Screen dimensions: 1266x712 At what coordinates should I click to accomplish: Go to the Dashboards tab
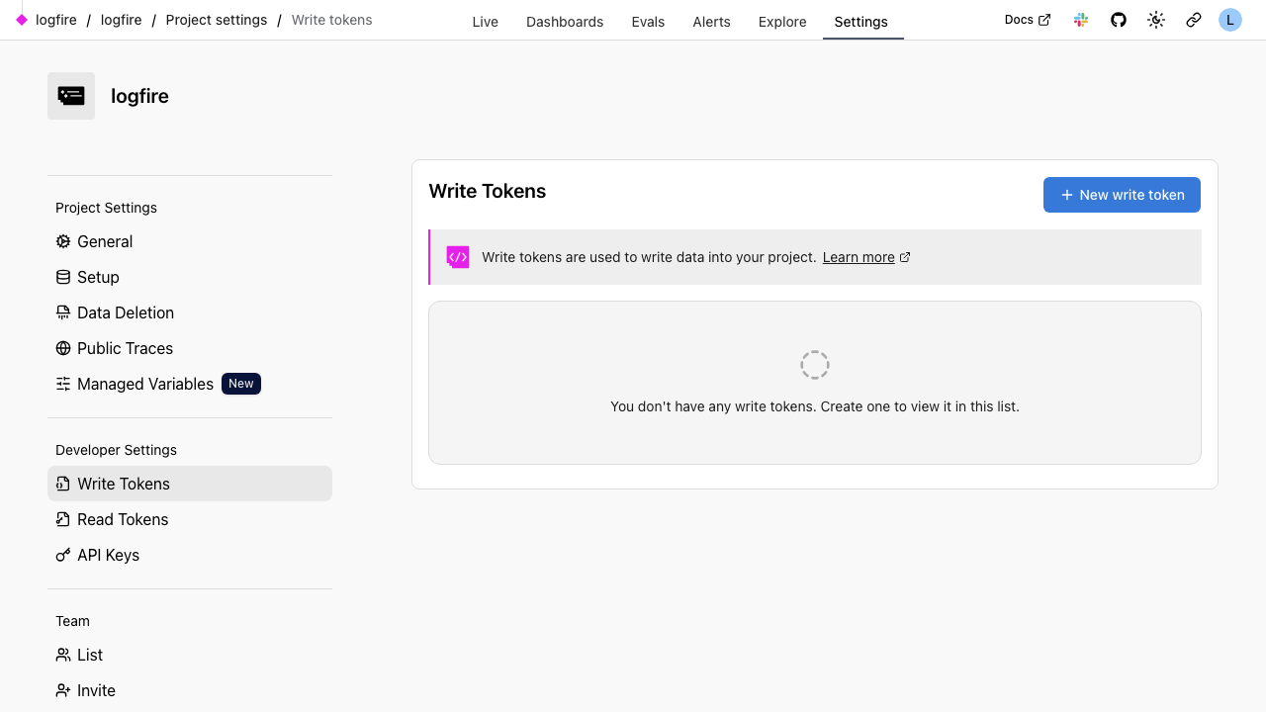(x=565, y=22)
